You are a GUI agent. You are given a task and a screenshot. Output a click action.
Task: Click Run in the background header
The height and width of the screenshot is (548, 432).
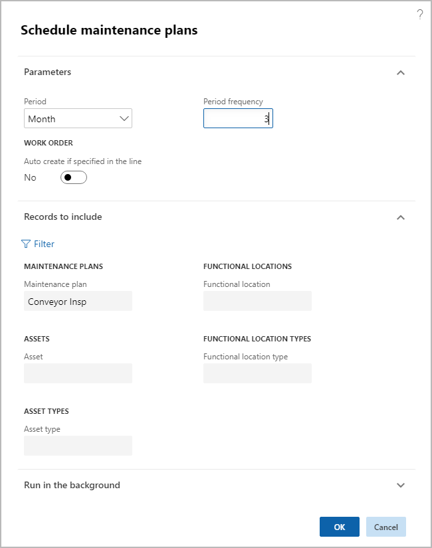tap(72, 485)
